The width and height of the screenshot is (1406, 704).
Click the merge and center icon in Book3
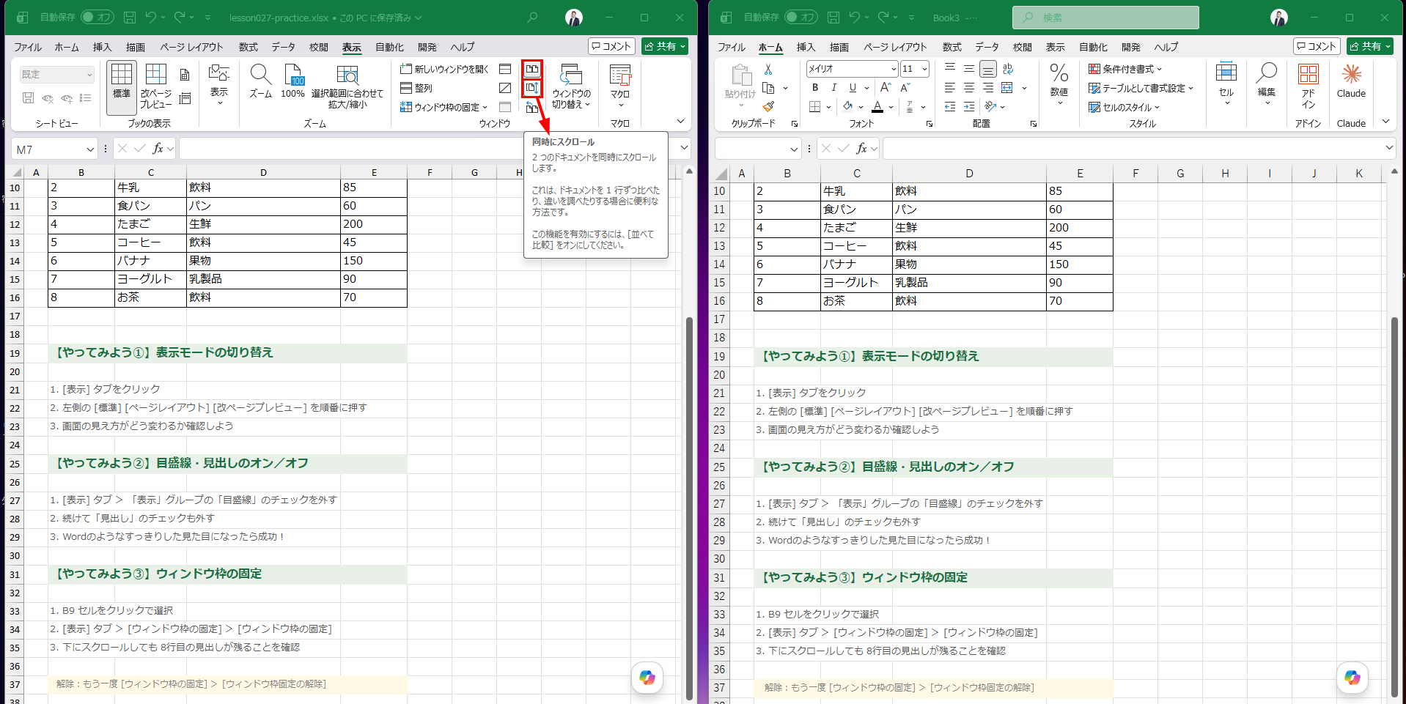pyautogui.click(x=1007, y=88)
